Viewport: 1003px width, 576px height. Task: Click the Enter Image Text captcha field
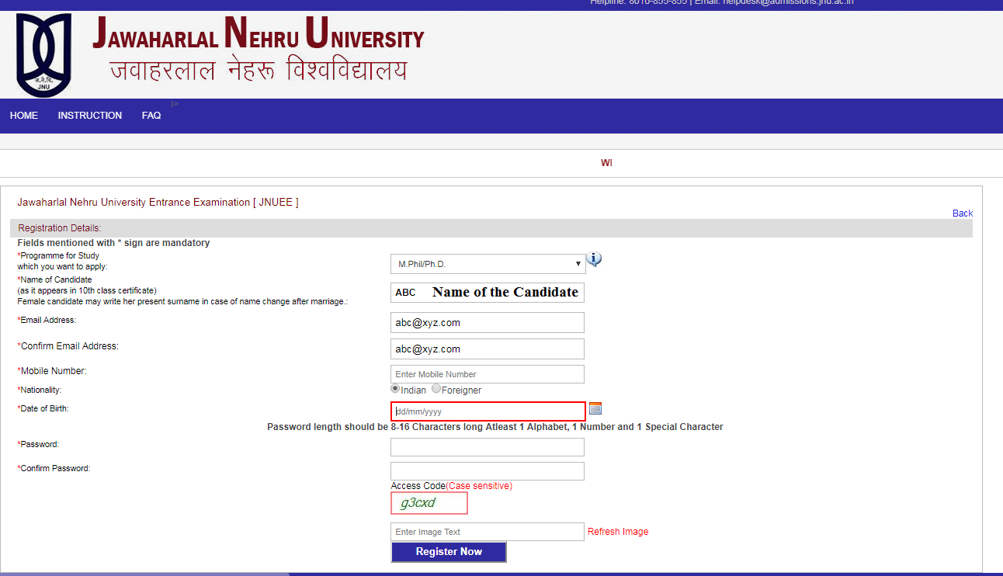[x=488, y=532]
